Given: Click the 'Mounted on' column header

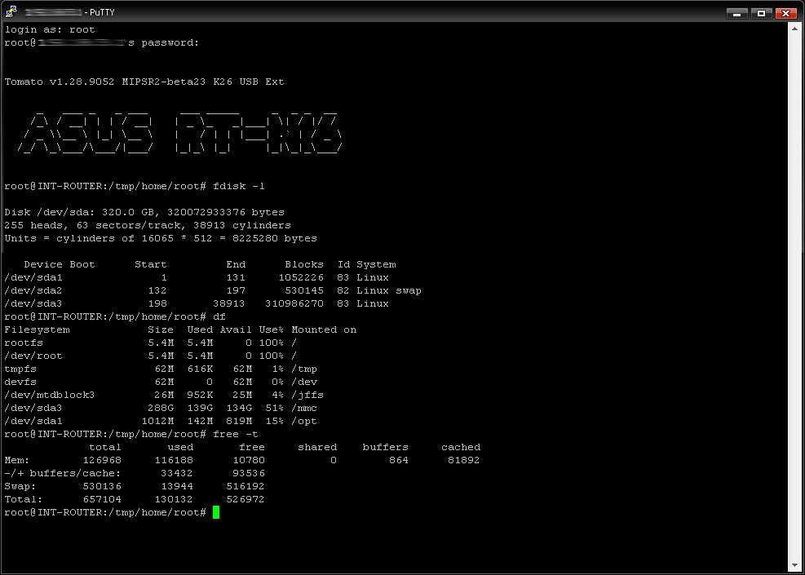Looking at the screenshot, I should 324,330.
